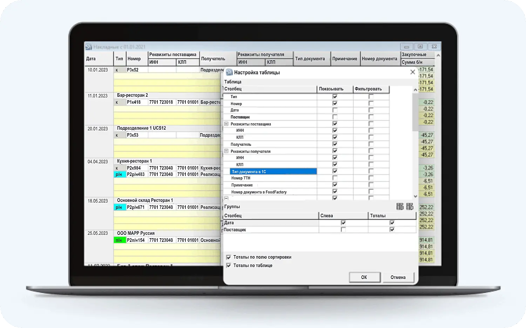Click the left group-table icon beside Группы
Image resolution: width=526 pixels, height=328 pixels.
click(400, 206)
